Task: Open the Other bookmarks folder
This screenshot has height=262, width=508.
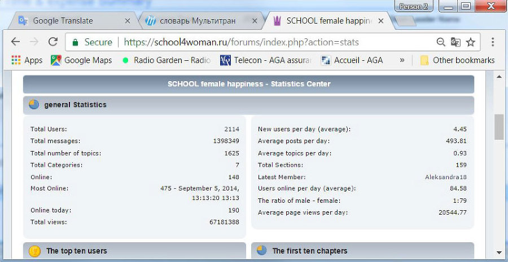Action: coord(457,60)
